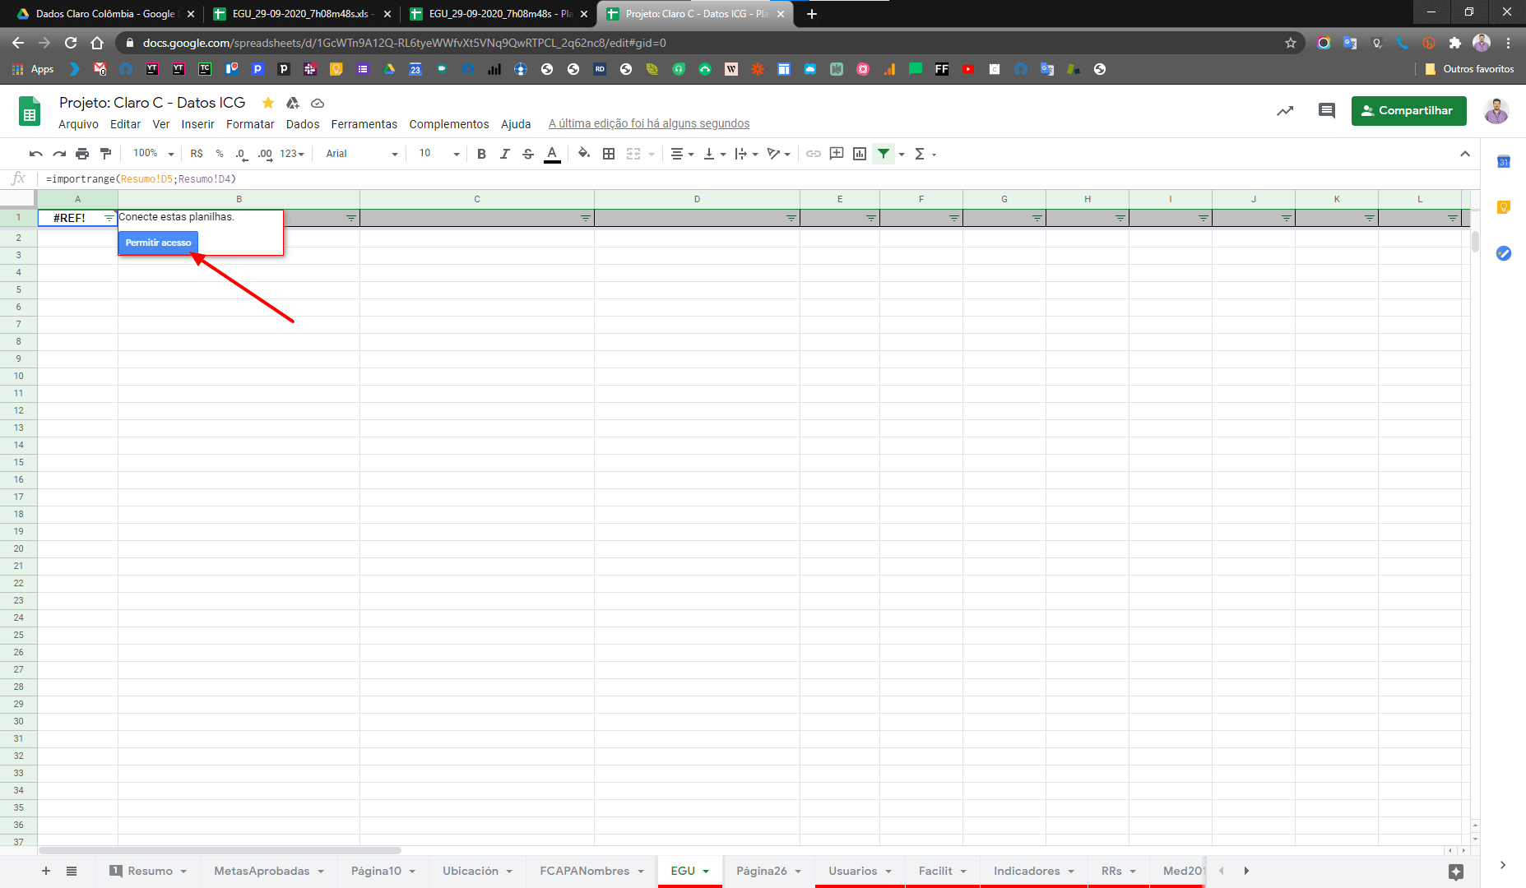Open the Dados menu
Screen dimensions: 1526x888
[x=303, y=124]
